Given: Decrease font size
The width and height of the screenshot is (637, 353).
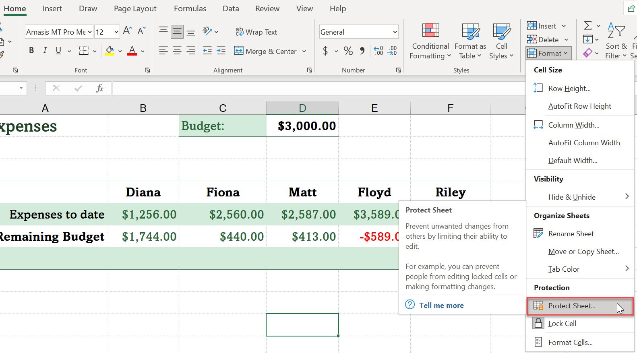Looking at the screenshot, I should 141,31.
